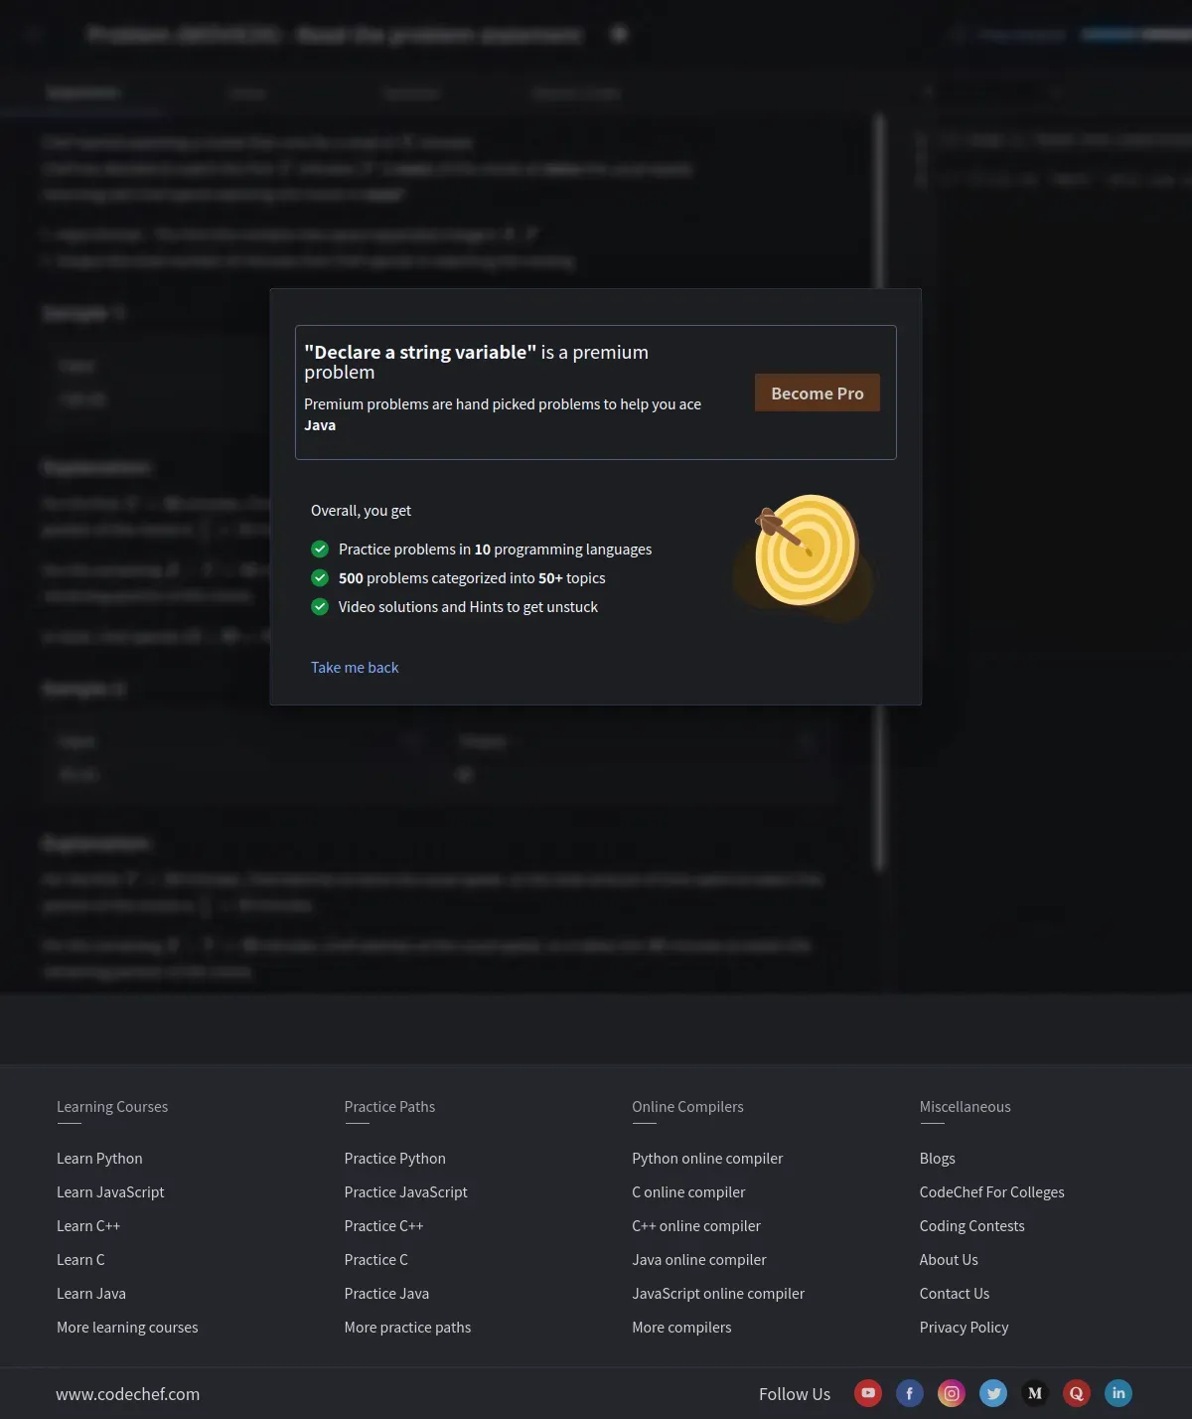Screen dimensions: 1192x1419
Task: Go to Practice C path
Action: 375,1259
